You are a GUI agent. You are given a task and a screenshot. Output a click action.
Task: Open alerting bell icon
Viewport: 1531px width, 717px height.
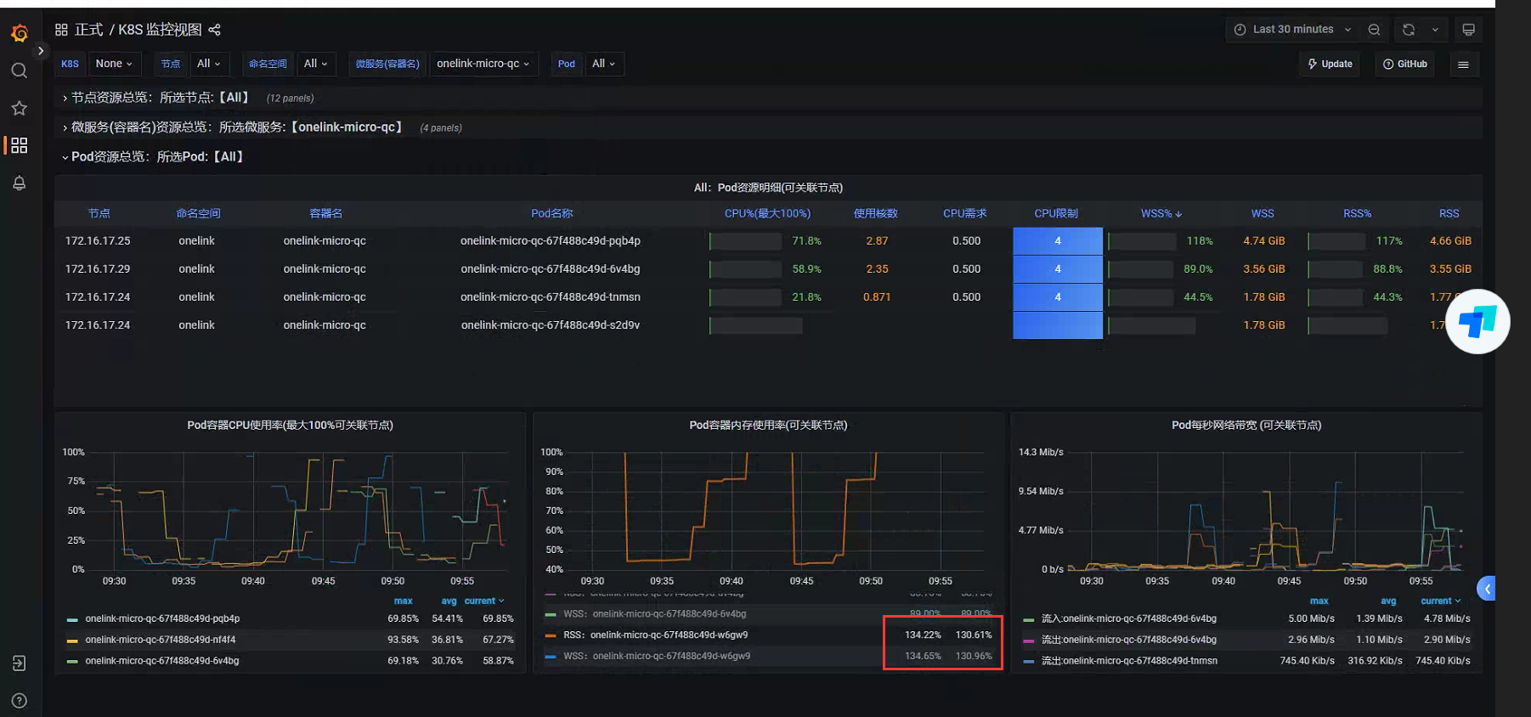pos(20,183)
